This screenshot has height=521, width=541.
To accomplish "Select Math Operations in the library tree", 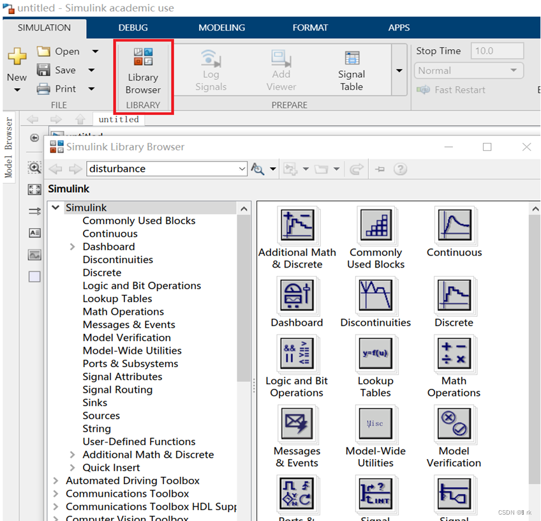I will pyautogui.click(x=123, y=312).
